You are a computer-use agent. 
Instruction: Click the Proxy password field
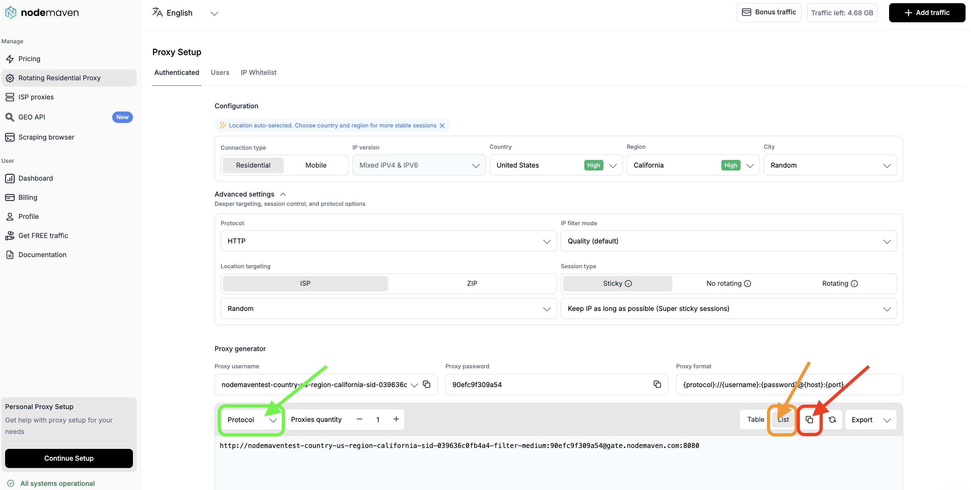pyautogui.click(x=557, y=384)
